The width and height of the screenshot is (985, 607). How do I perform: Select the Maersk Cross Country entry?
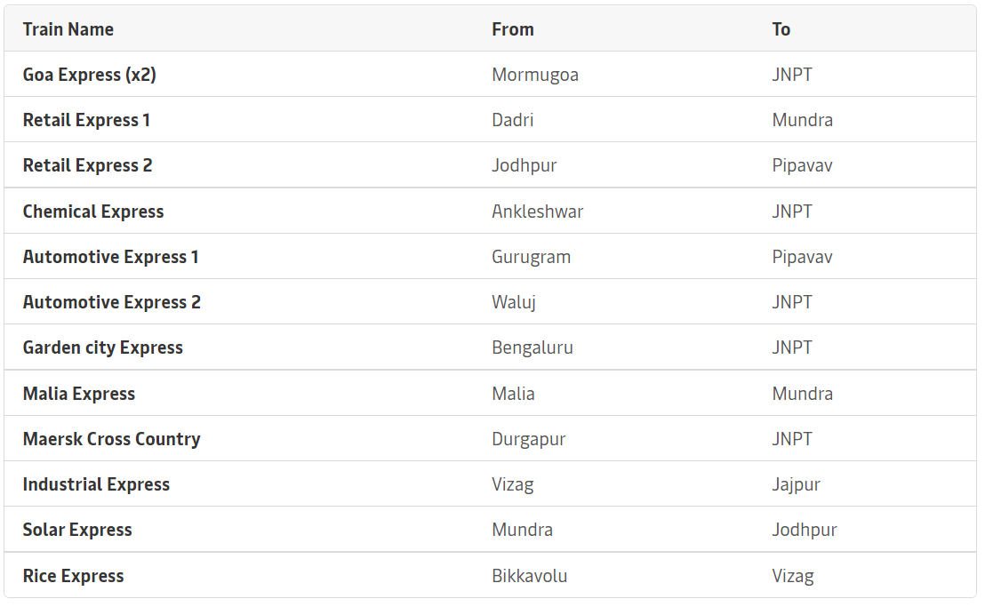(x=111, y=439)
